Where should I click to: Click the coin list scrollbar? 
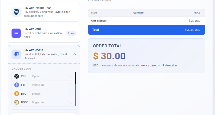75,89
